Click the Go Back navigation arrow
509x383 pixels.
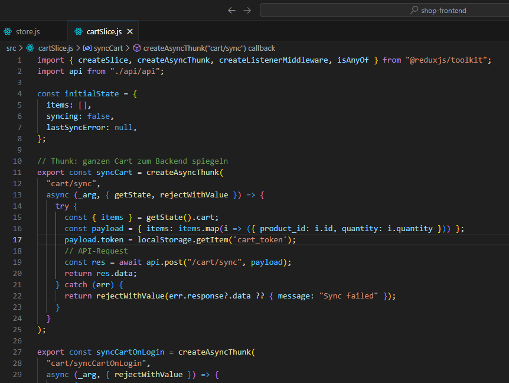click(231, 10)
